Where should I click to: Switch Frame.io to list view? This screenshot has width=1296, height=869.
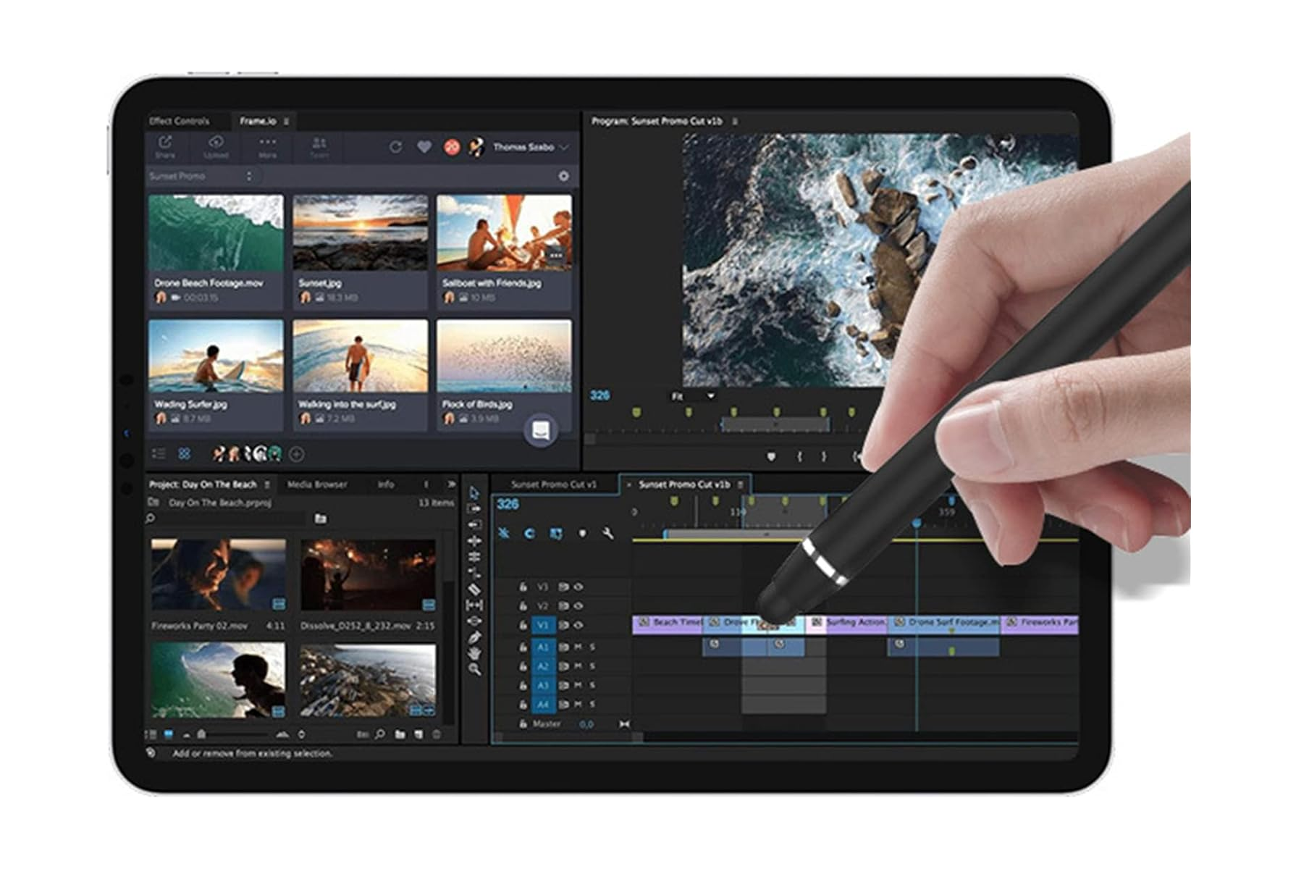point(159,453)
